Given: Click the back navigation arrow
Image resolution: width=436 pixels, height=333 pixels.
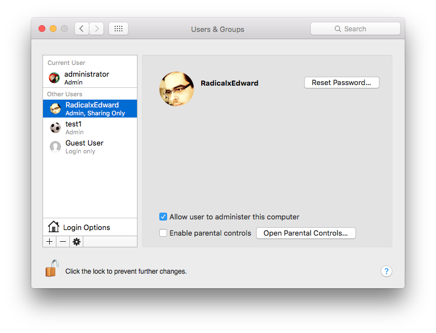Looking at the screenshot, I should 82,29.
